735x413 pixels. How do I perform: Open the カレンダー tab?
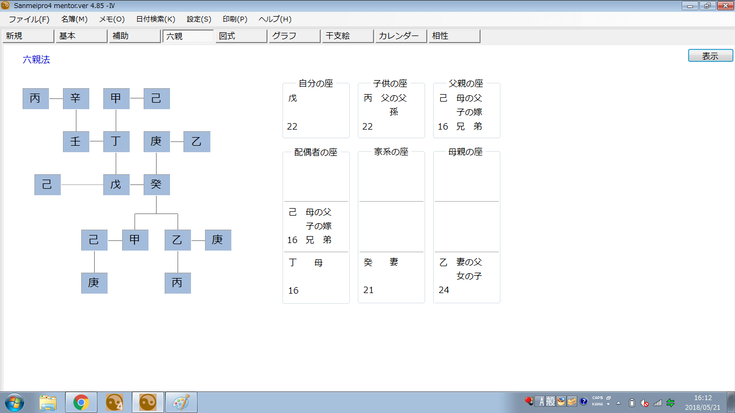(401, 36)
